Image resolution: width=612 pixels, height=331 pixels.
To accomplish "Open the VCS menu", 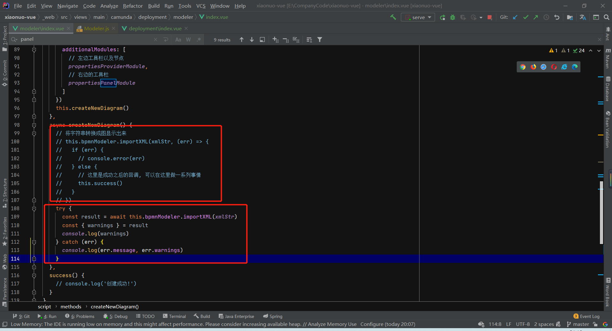I will point(200,6).
